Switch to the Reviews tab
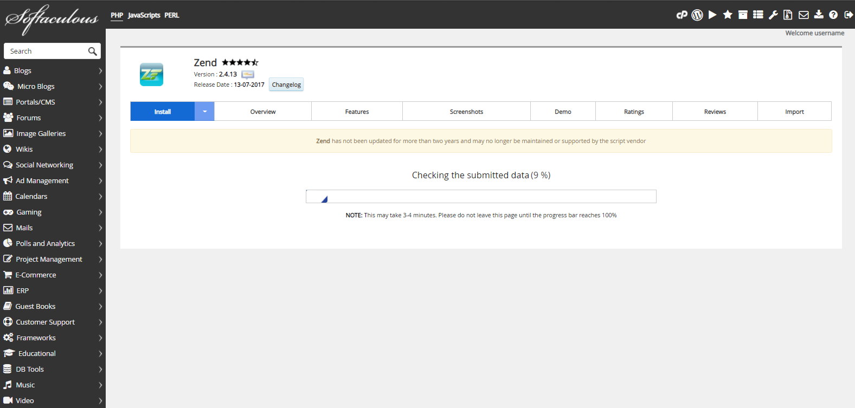The height and width of the screenshot is (408, 855). click(715, 111)
